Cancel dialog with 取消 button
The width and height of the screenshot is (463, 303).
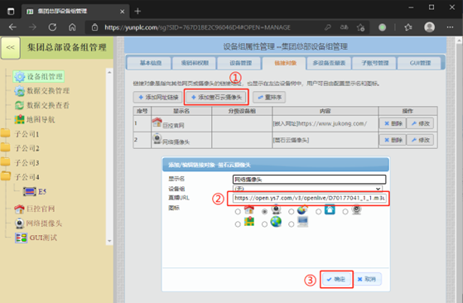click(367, 279)
